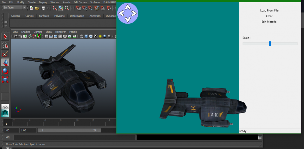Open the Surfaces menu set dropdown

[x=15, y=8]
